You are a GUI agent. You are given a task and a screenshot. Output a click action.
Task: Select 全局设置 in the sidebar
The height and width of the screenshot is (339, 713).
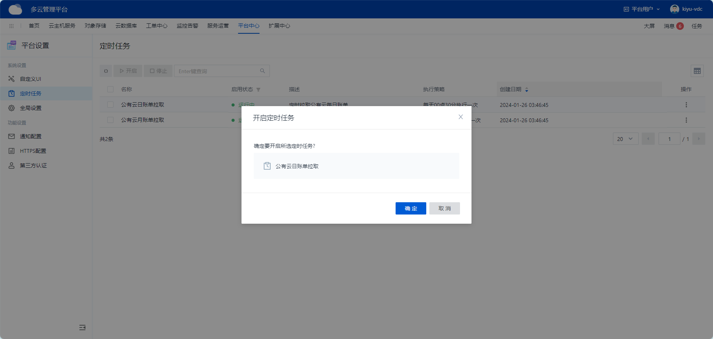tap(31, 108)
